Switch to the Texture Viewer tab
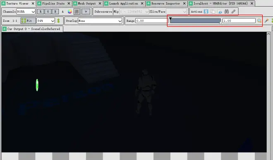This screenshot has width=273, height=160. 18,3
